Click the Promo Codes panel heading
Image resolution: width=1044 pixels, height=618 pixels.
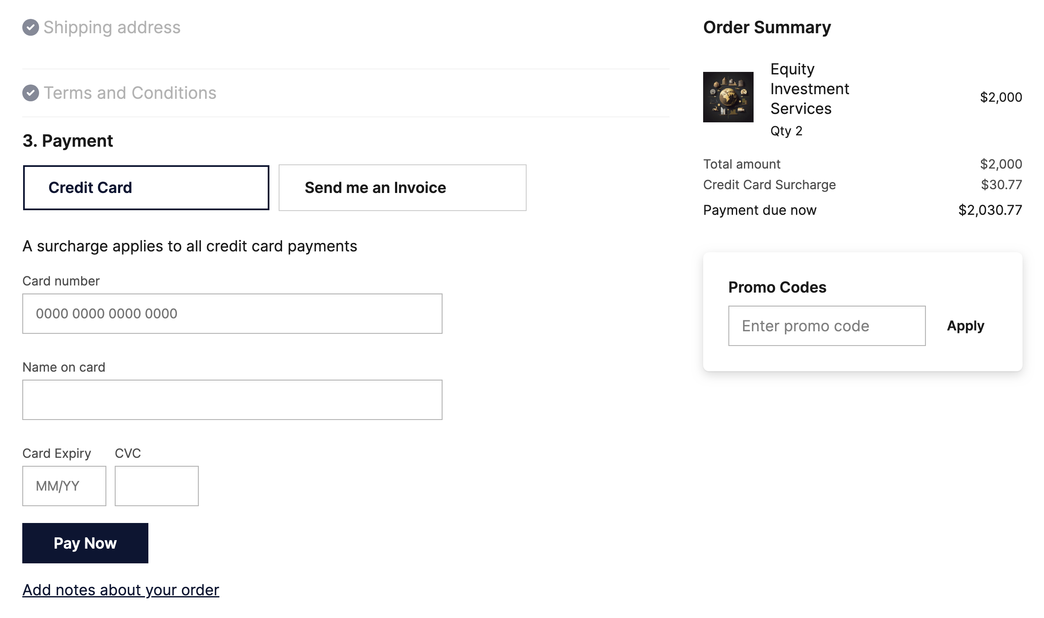[777, 287]
